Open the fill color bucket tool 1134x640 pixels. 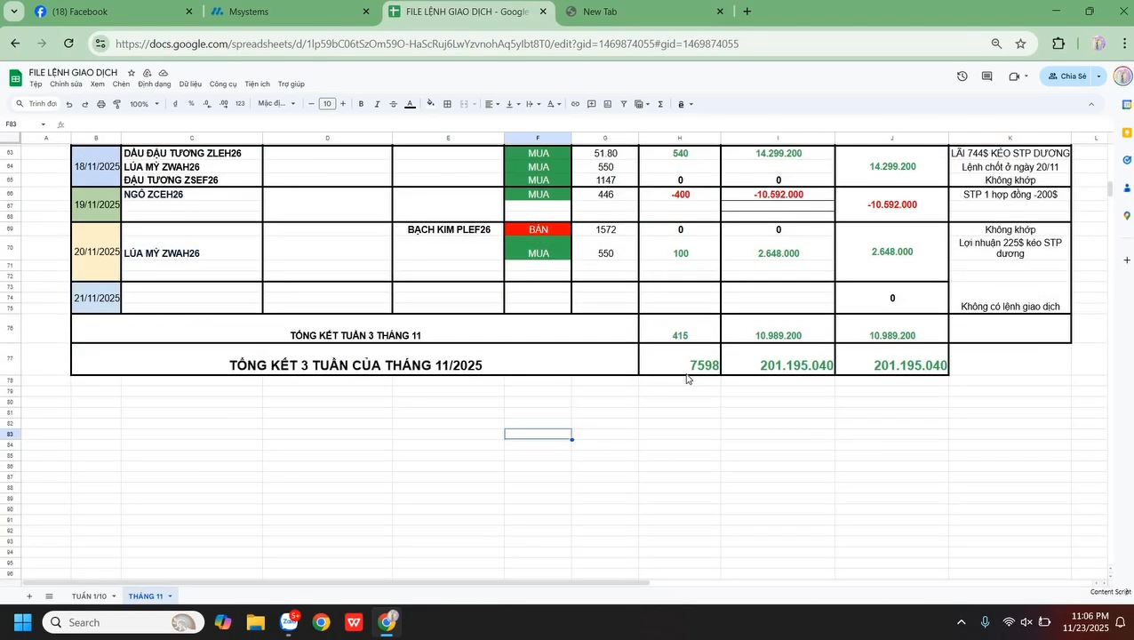[x=431, y=104]
